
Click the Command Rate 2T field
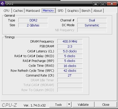pyautogui.click(x=70, y=76)
